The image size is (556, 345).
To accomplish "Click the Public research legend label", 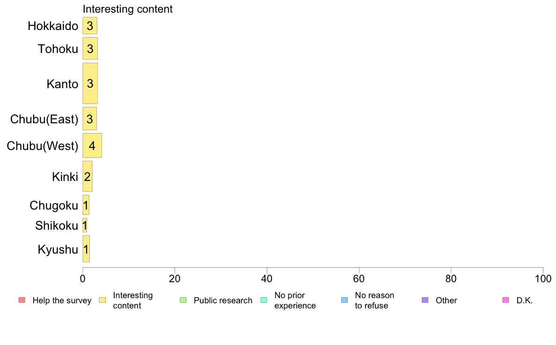I will [x=223, y=300].
